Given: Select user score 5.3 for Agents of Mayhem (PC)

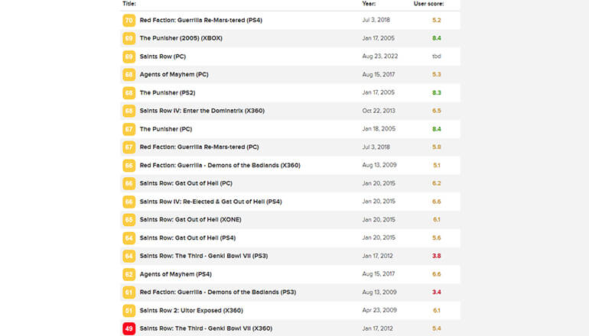Looking at the screenshot, I should pyautogui.click(x=437, y=75).
